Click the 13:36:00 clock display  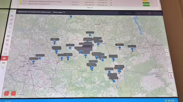(169, 101)
